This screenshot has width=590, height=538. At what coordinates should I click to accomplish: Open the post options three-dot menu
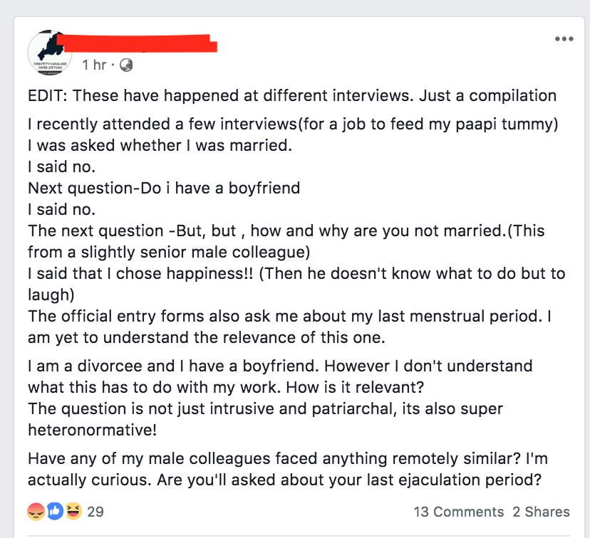pyautogui.click(x=563, y=39)
